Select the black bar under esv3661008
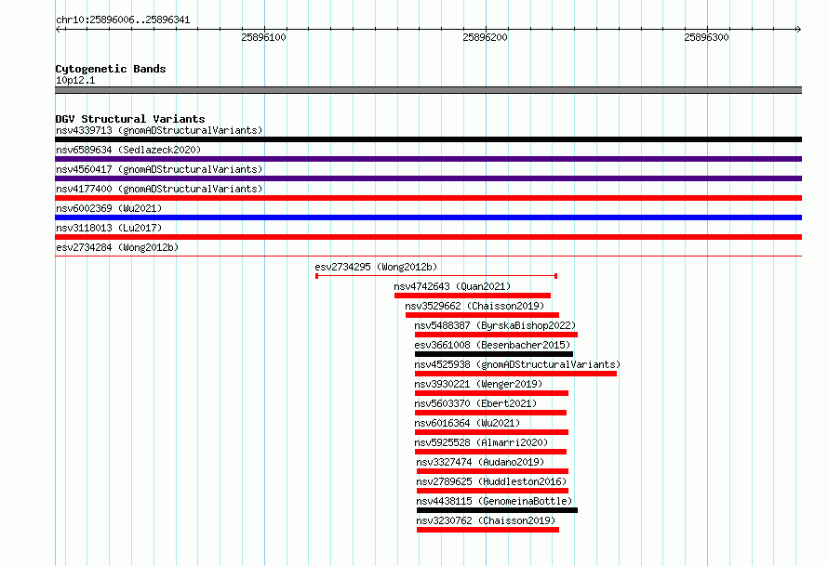Viewport: 828px width, 566px height. click(x=494, y=354)
